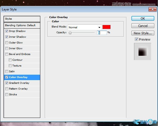The width and height of the screenshot is (158, 126).
Task: Click the Opacity percentage input field
Action: tap(102, 33)
